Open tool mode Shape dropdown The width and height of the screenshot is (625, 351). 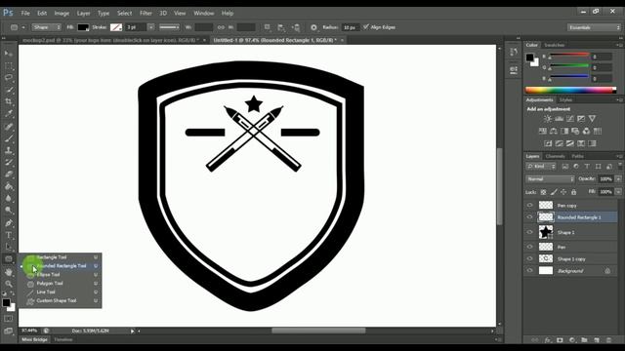47,27
